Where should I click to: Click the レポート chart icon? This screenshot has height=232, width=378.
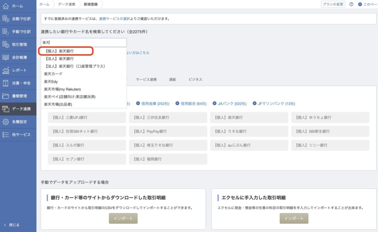coord(6,70)
